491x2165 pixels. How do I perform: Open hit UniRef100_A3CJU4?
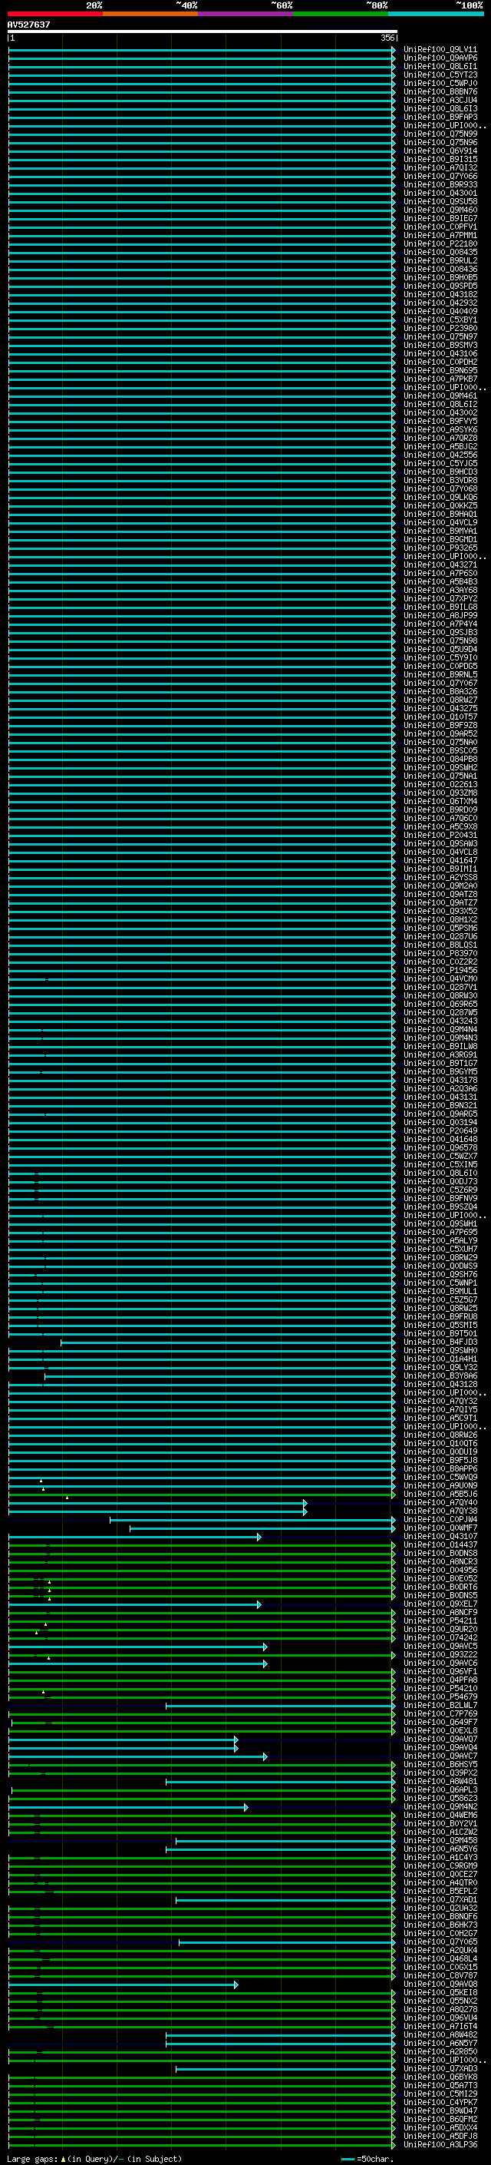440,100
